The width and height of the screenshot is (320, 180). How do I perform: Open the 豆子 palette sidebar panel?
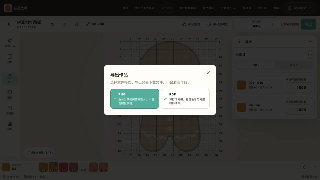coord(10,79)
